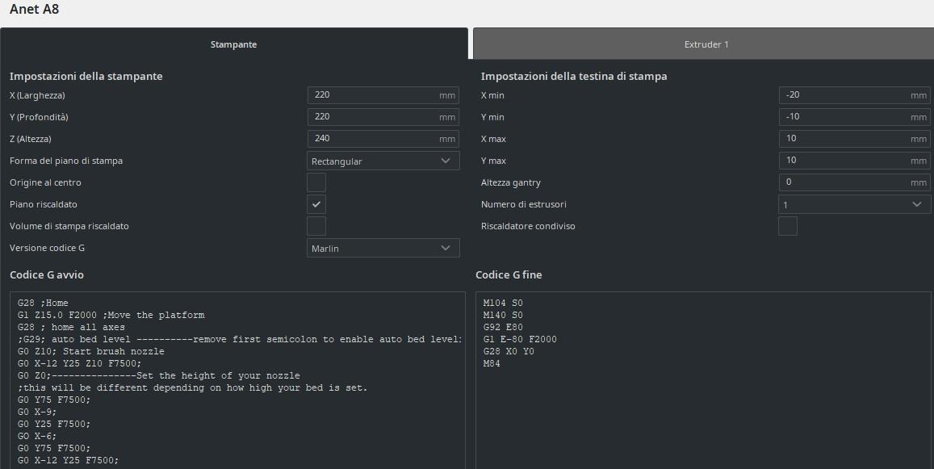Click the 'G92 E80' end G-code line
Viewport: 934px width, 469px height.
click(503, 327)
